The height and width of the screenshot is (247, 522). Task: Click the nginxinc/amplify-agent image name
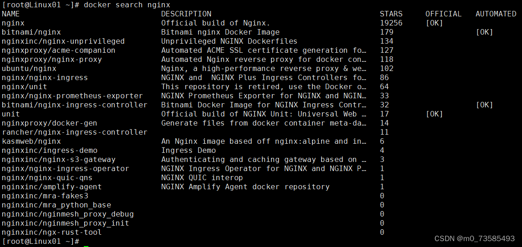coord(51,187)
